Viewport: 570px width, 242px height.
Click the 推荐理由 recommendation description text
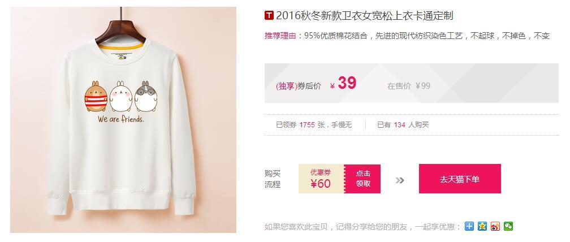pyautogui.click(x=407, y=36)
